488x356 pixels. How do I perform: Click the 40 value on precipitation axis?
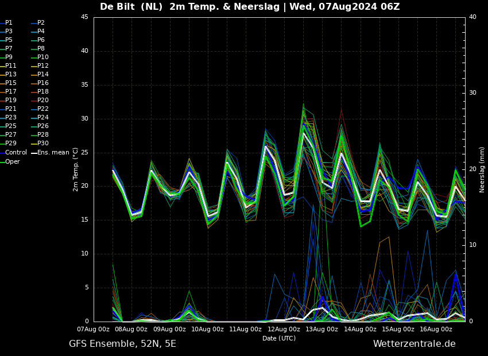pyautogui.click(x=472, y=17)
